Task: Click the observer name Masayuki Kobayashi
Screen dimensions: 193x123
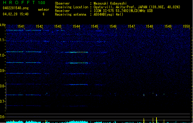Action: [x=110, y=3]
